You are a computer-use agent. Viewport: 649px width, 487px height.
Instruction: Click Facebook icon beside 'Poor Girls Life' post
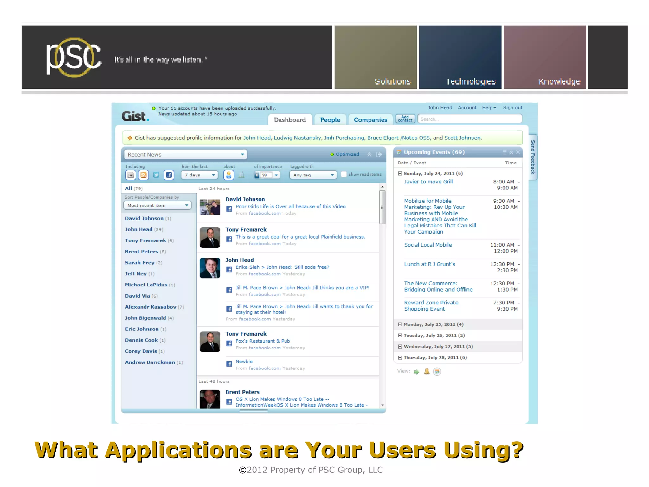(229, 209)
